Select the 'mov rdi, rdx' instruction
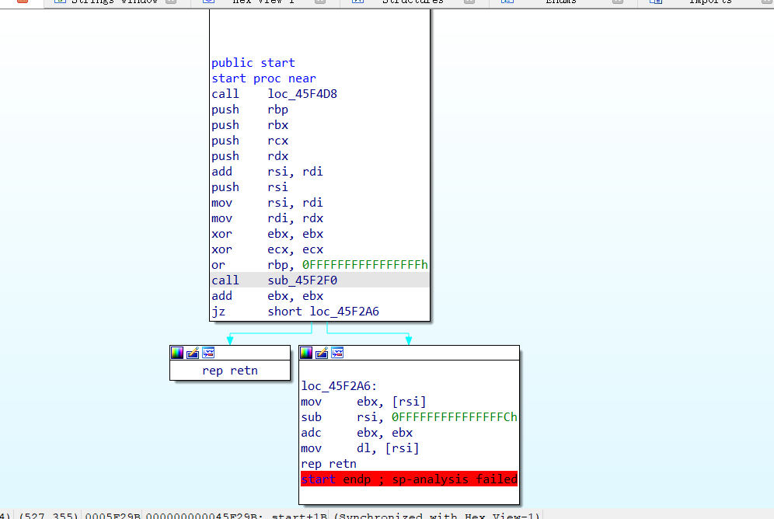 tap(267, 218)
